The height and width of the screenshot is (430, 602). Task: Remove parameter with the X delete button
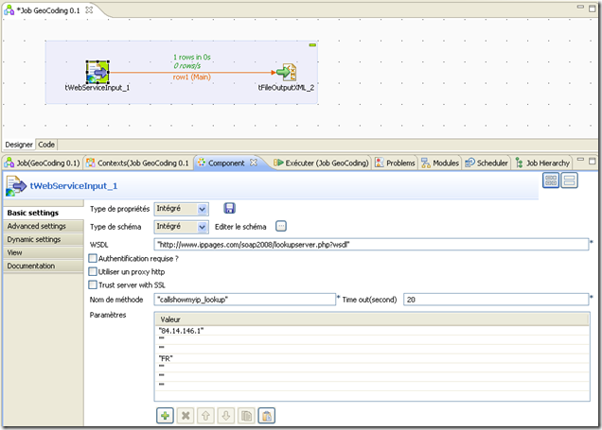click(x=186, y=415)
